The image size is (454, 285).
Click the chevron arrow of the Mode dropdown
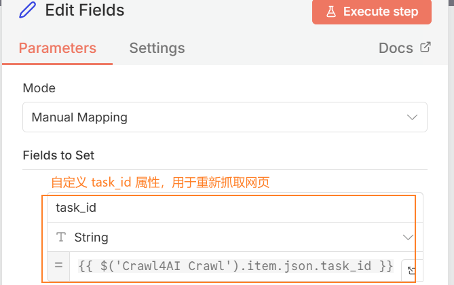[412, 117]
